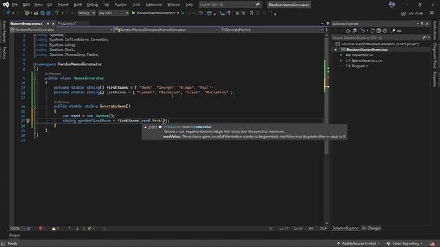
Task: Show next Random.Next overload arrow
Action: [160, 127]
